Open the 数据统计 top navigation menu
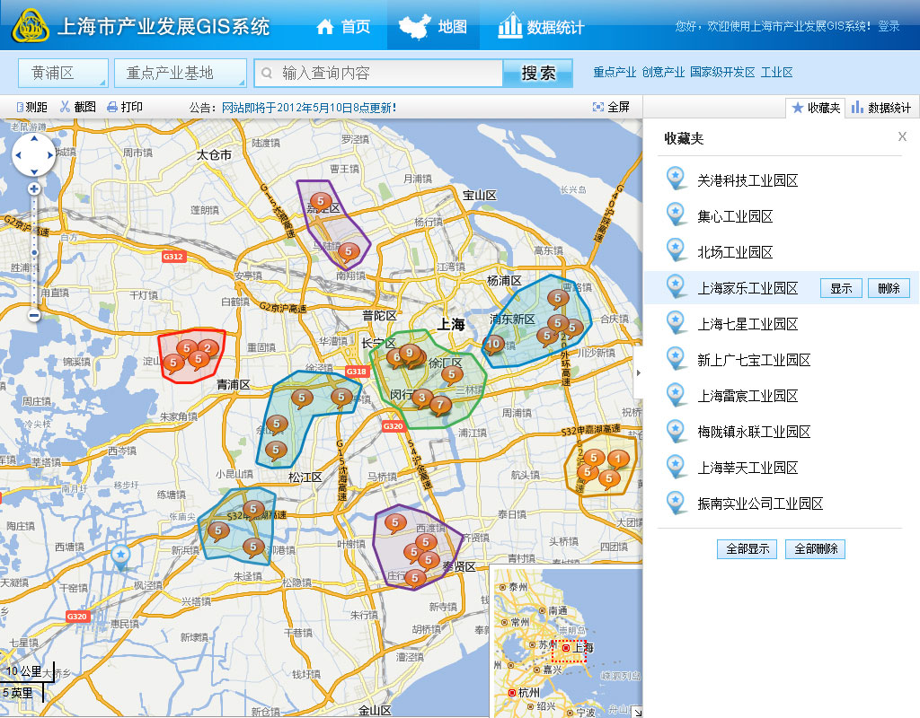This screenshot has width=920, height=718. [x=541, y=26]
